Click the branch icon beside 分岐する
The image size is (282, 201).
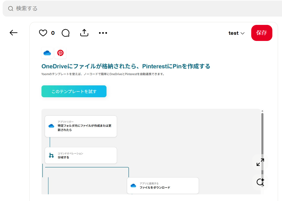[x=51, y=155]
